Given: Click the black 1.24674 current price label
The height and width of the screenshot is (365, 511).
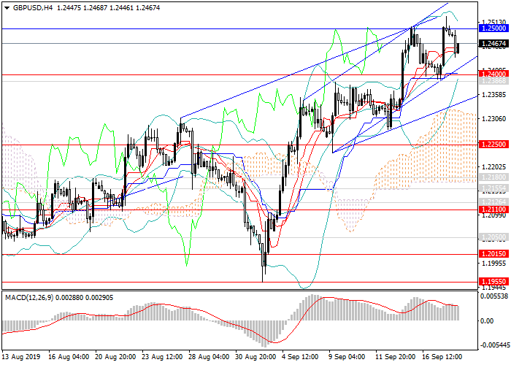Looking at the screenshot, I should tap(493, 44).
